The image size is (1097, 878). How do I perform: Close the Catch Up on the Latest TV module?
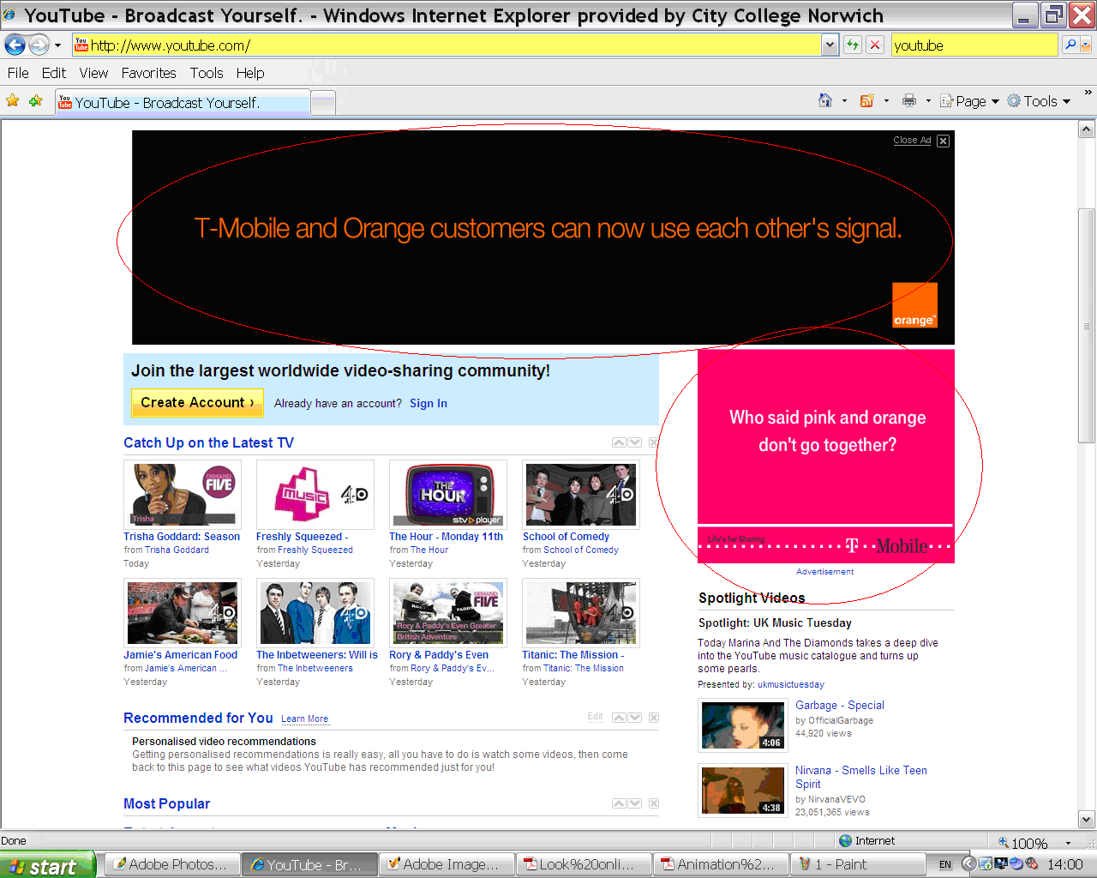[x=653, y=442]
